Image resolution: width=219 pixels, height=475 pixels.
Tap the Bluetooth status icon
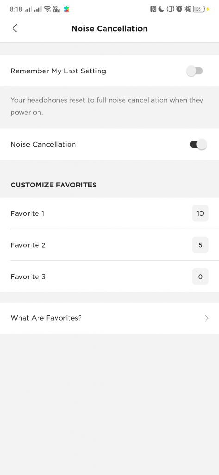coord(188,9)
